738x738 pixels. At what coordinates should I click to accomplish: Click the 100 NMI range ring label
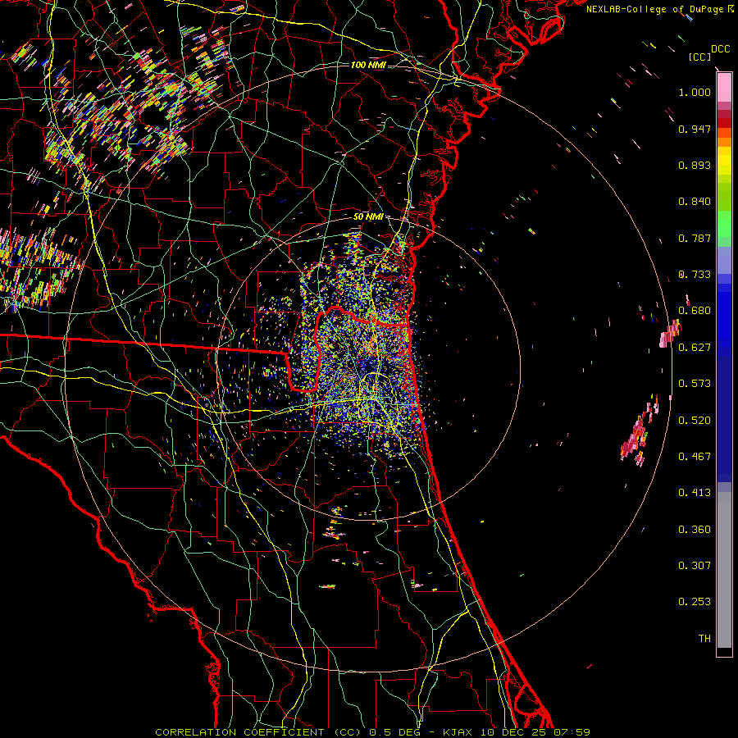coord(368,65)
